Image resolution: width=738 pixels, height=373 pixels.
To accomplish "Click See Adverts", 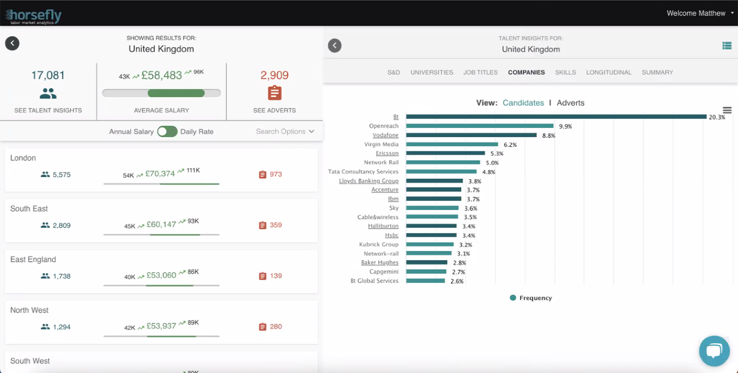I will coord(275,111).
